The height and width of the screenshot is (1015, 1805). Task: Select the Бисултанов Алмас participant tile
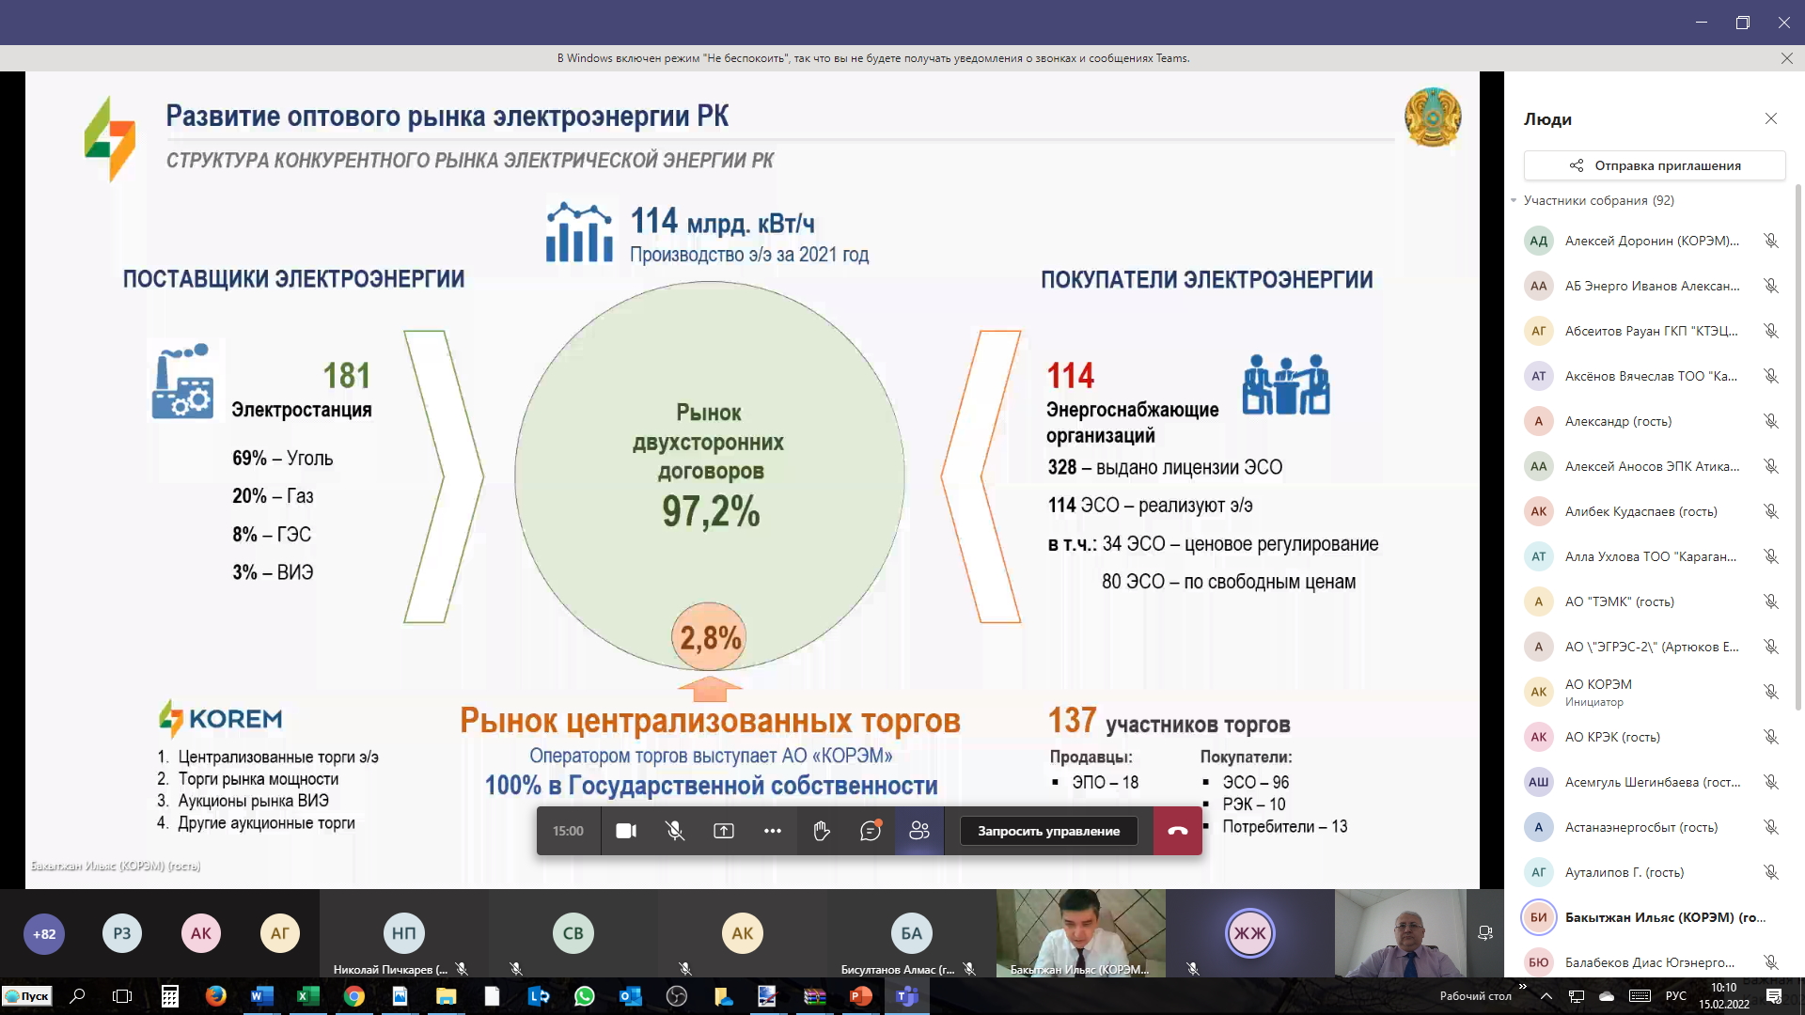click(912, 933)
